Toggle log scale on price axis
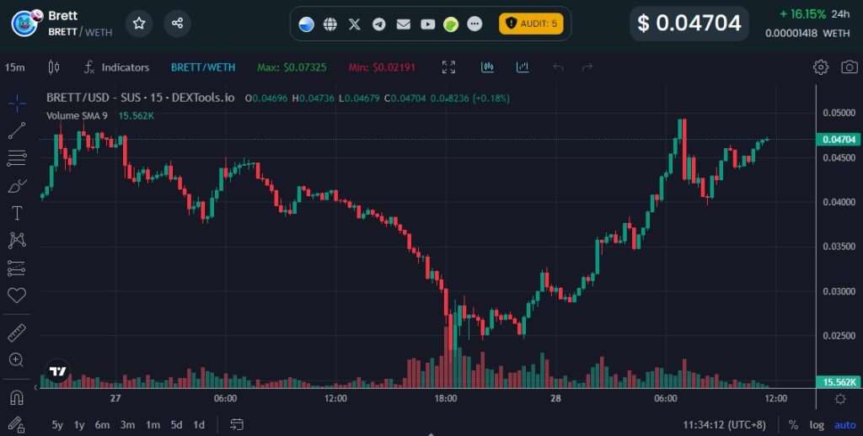Screen dimensions: 863x436 (817, 424)
